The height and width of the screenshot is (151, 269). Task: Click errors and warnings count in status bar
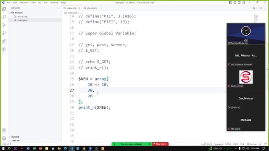(7, 144)
